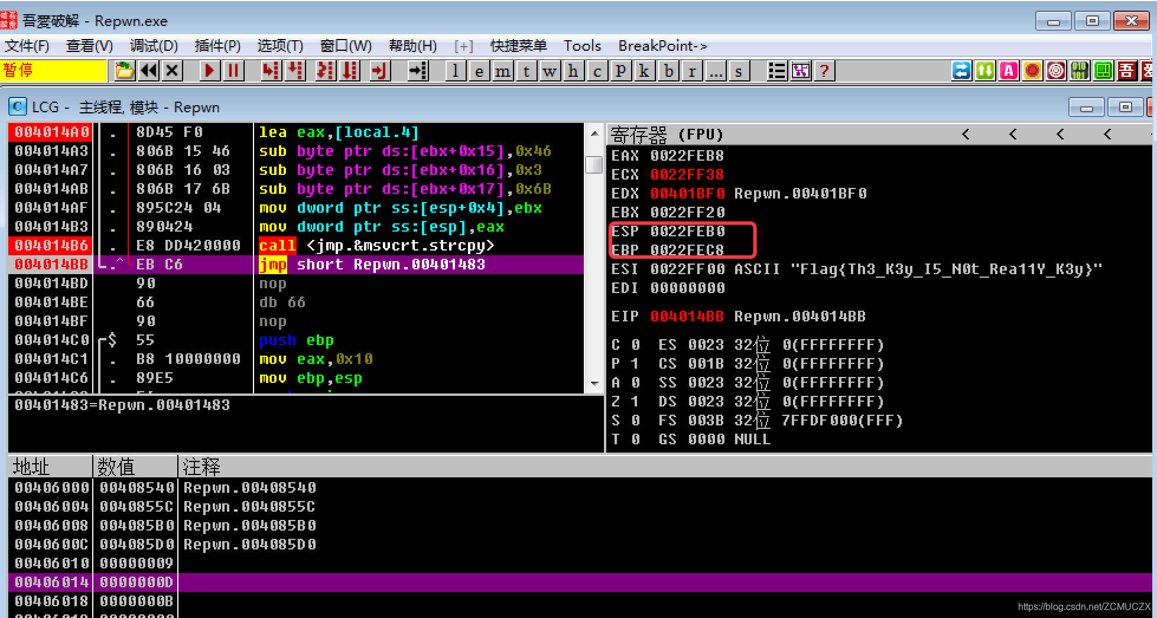Show References with the 'r' button
Image resolution: width=1157 pixels, height=618 pixels.
click(691, 71)
